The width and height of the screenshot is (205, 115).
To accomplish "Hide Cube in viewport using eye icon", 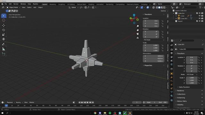I will (x=200, y=16).
